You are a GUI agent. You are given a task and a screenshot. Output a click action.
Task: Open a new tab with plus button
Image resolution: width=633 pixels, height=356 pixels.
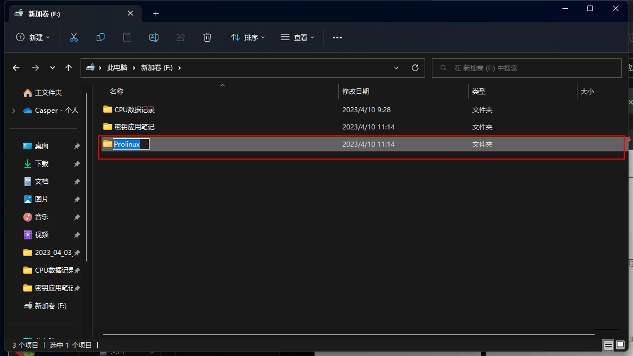click(156, 14)
